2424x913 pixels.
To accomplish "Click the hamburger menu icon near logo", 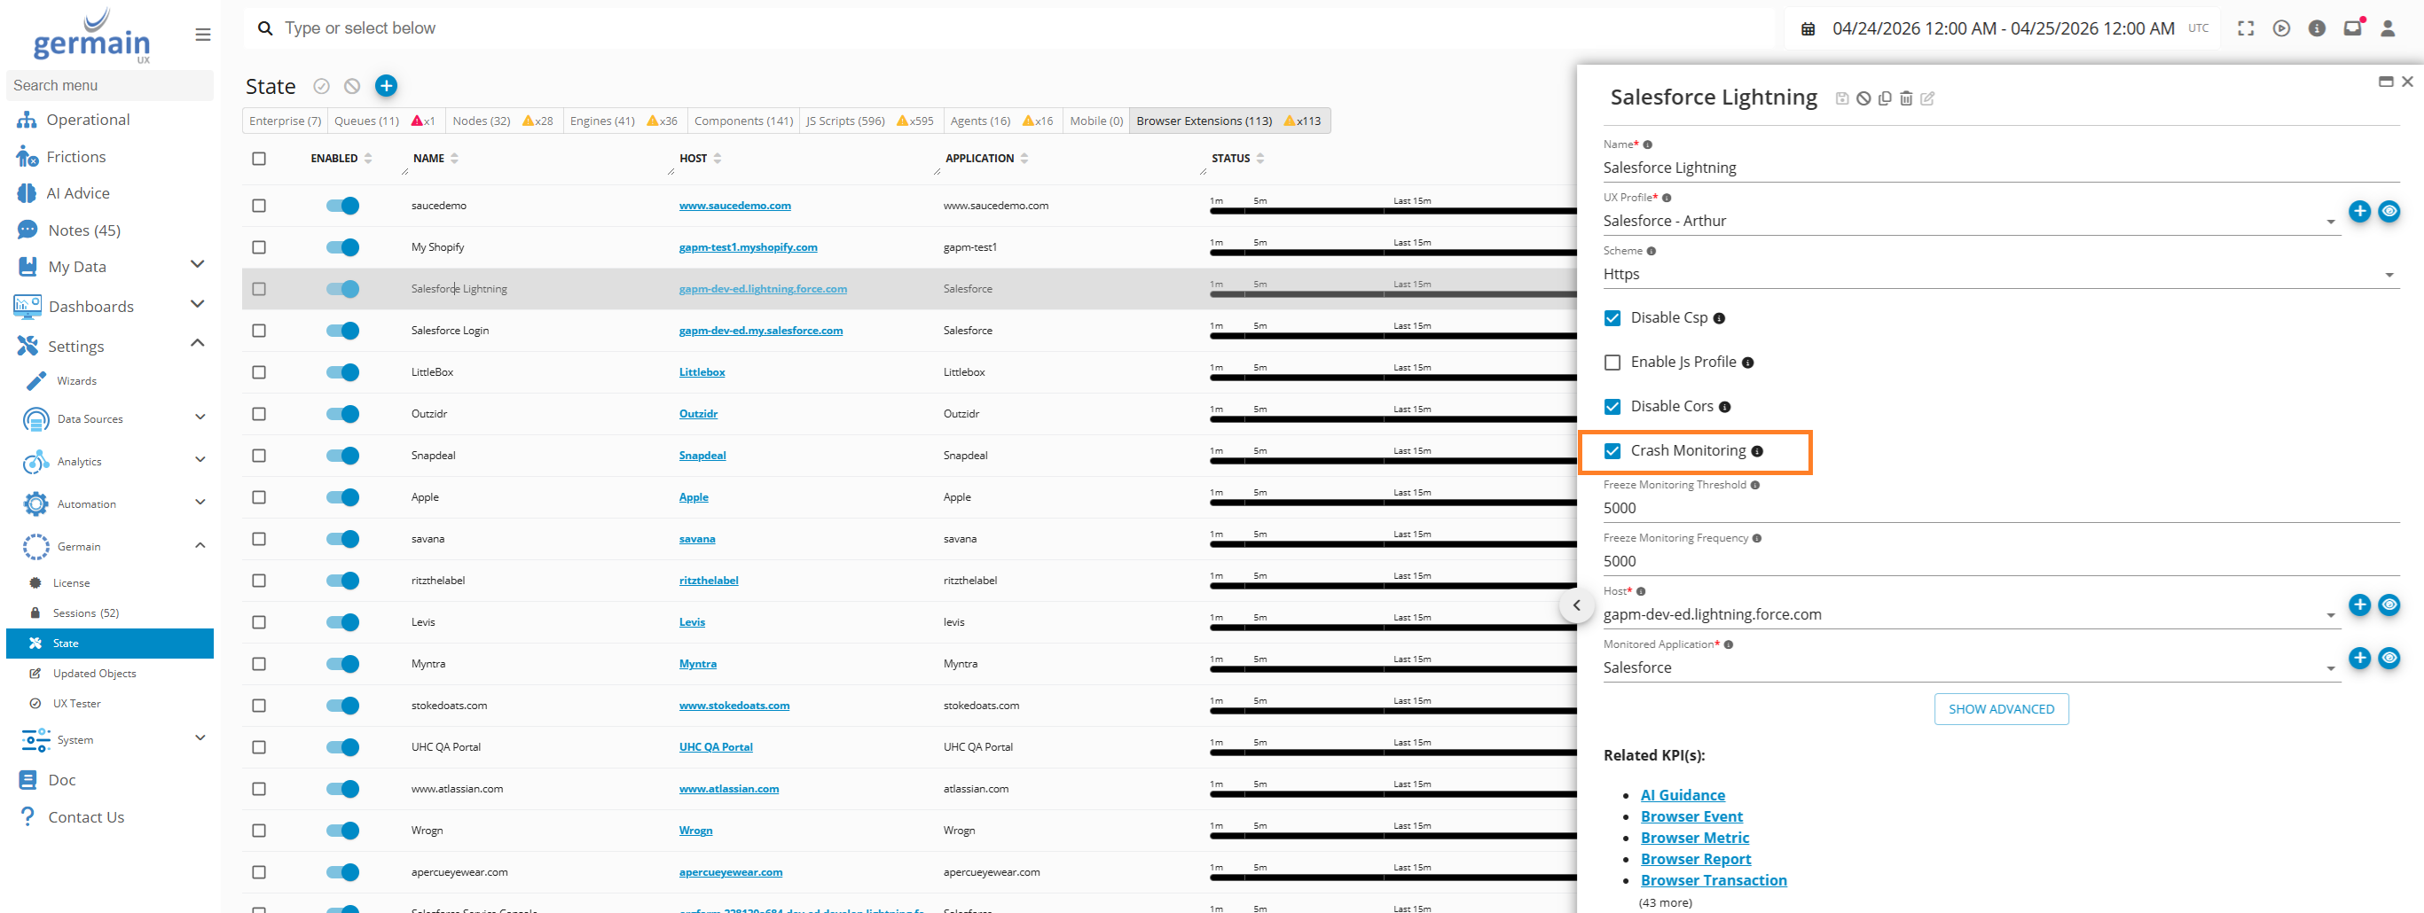I will pos(202,35).
